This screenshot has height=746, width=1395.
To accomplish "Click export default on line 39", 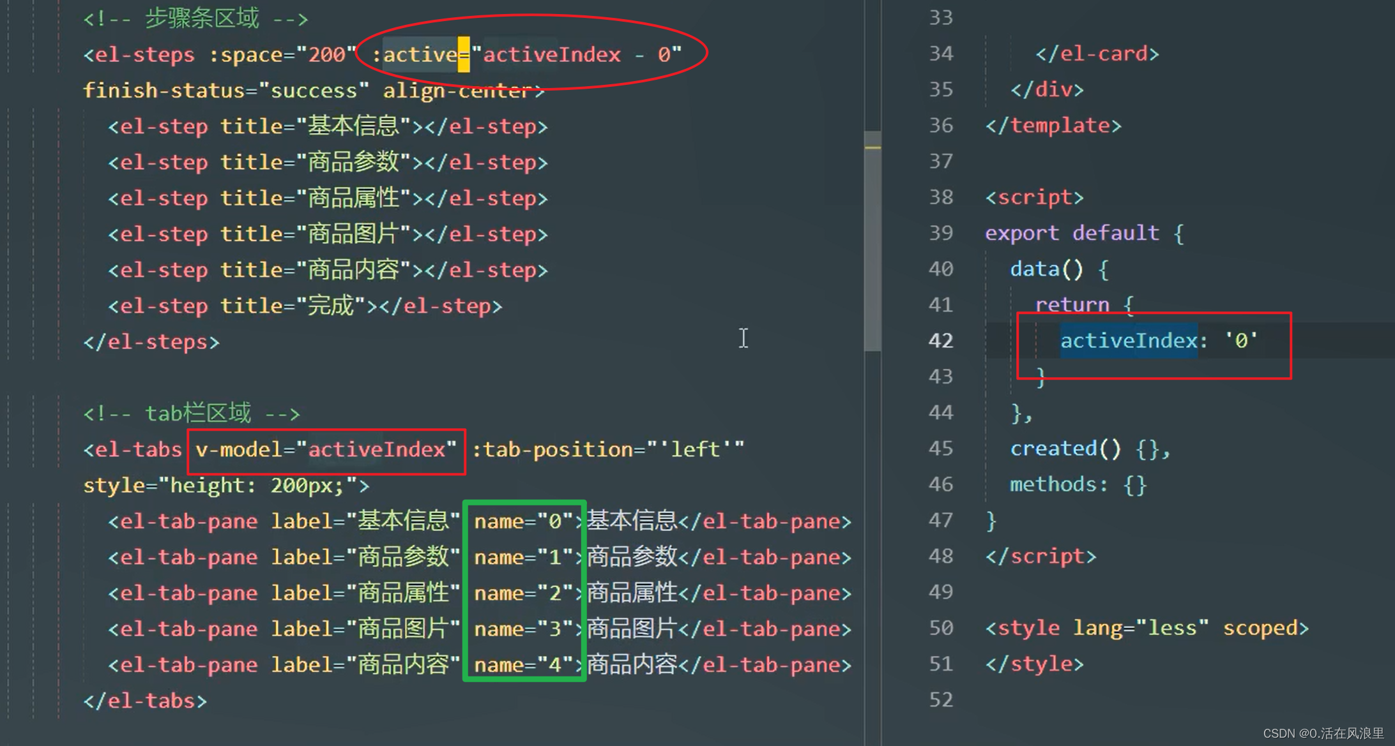I will tap(1072, 233).
